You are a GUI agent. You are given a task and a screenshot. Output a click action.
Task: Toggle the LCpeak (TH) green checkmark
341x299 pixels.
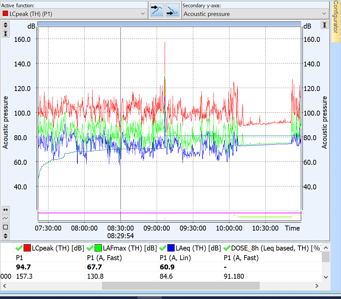click(19, 248)
